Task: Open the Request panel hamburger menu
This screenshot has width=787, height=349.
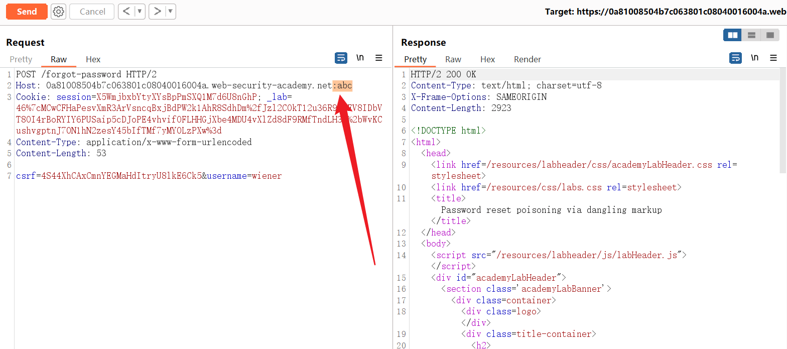Action: [379, 58]
